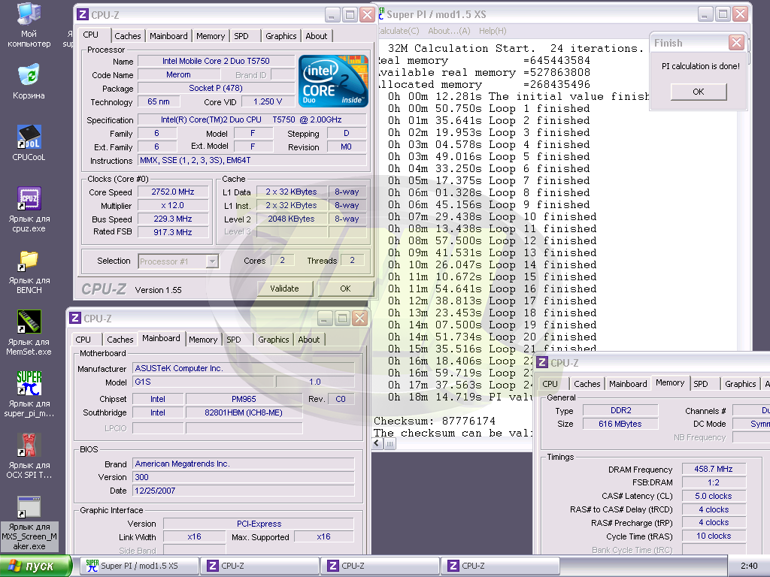Viewport: 770px width, 577px height.
Task: Click the southbridge value 82801HBM (ICH8-ME)
Action: [244, 412]
